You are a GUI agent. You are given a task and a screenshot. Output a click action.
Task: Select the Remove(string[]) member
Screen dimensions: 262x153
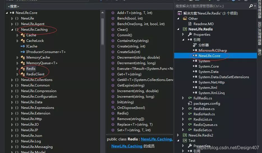pos(130,119)
